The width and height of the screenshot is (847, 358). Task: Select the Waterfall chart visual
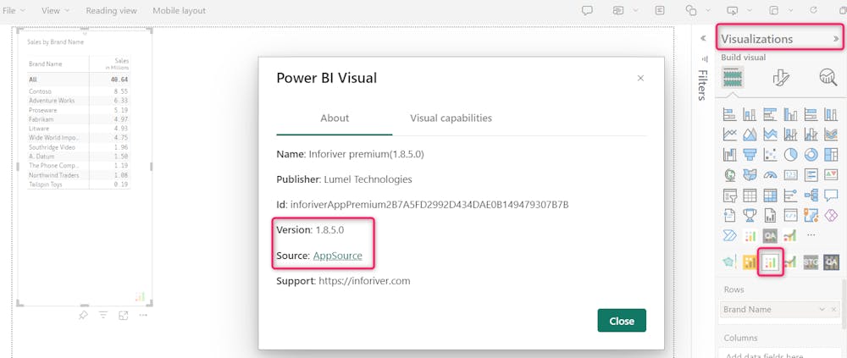pos(729,155)
